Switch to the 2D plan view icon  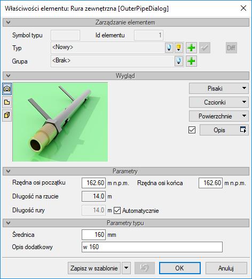coord(7,102)
